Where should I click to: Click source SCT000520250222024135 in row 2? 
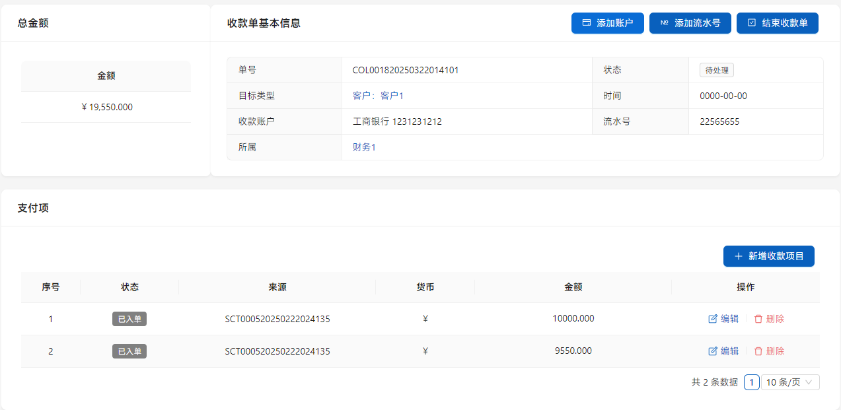[x=277, y=351]
